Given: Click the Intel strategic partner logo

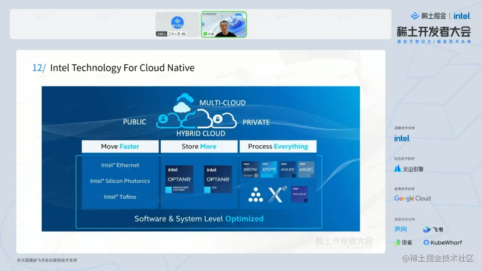Looking at the screenshot, I should point(402,139).
